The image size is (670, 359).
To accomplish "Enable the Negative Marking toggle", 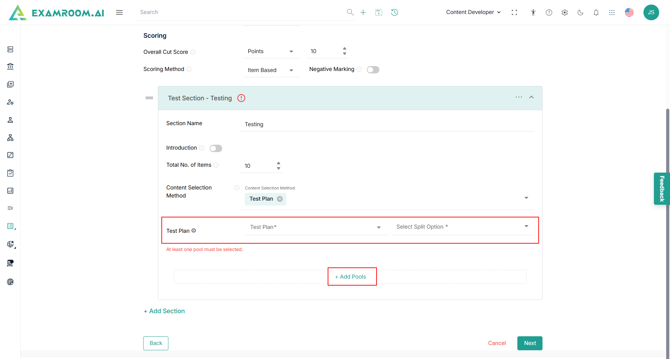I will pos(373,70).
